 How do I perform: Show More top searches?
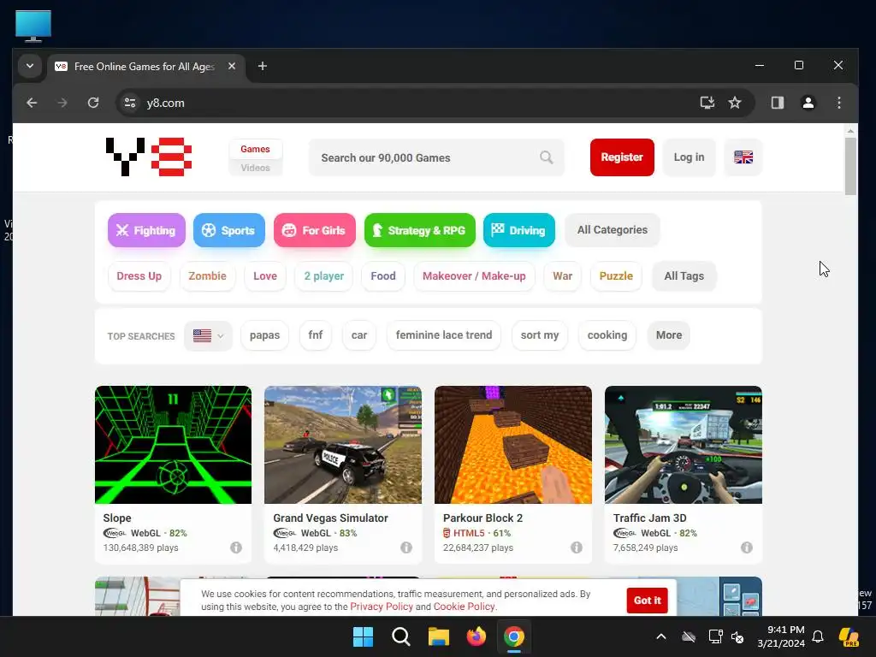(669, 335)
